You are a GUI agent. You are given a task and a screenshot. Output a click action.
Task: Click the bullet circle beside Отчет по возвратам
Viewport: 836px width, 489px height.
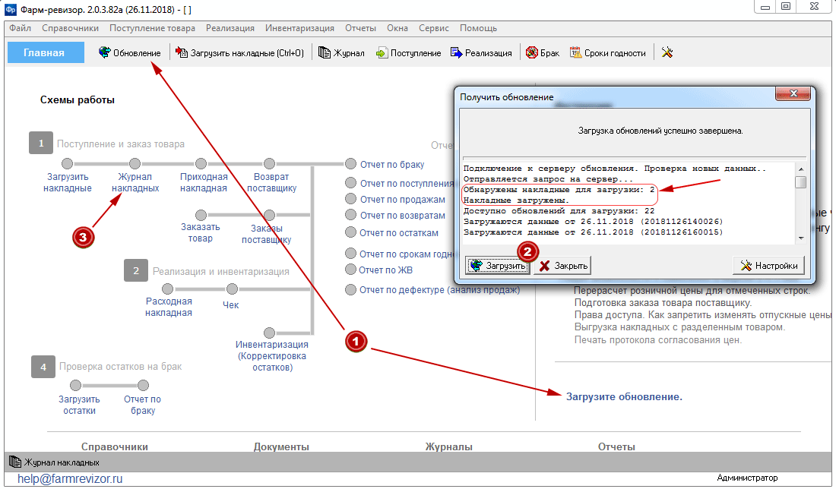coord(350,215)
